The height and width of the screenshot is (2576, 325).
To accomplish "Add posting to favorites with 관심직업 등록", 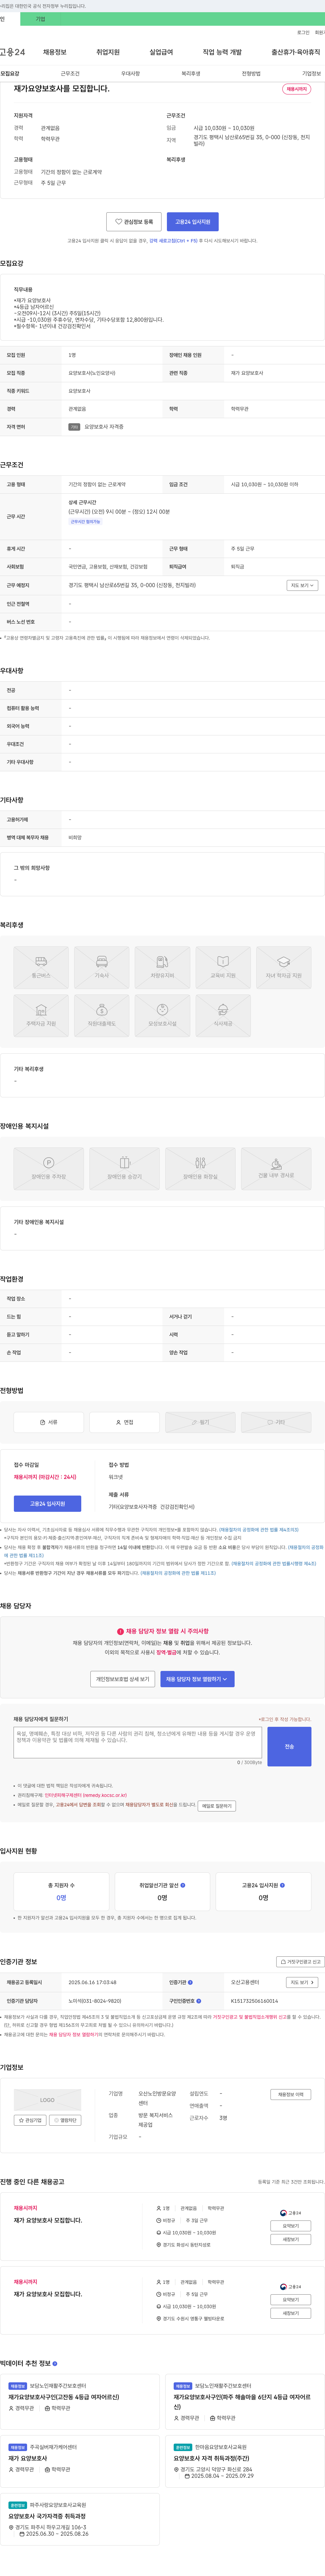I will (x=134, y=222).
